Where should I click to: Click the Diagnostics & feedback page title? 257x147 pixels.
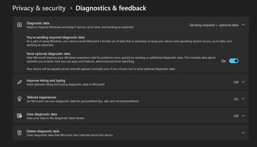point(111,8)
